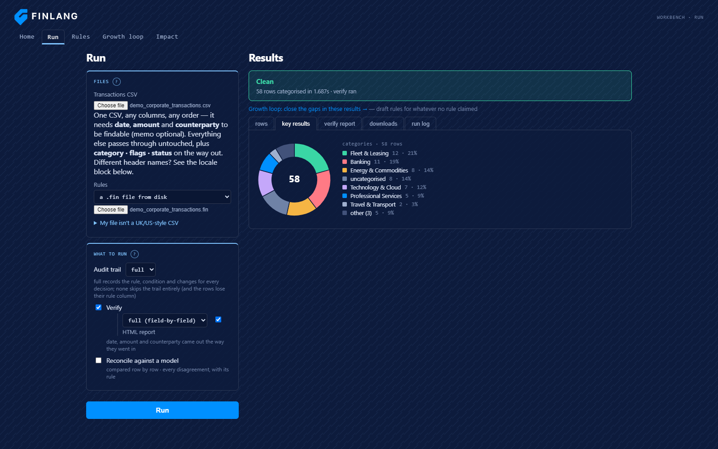Screen dimensions: 718x449
Task: Choose file for the .fin rules
Action: click(x=111, y=210)
